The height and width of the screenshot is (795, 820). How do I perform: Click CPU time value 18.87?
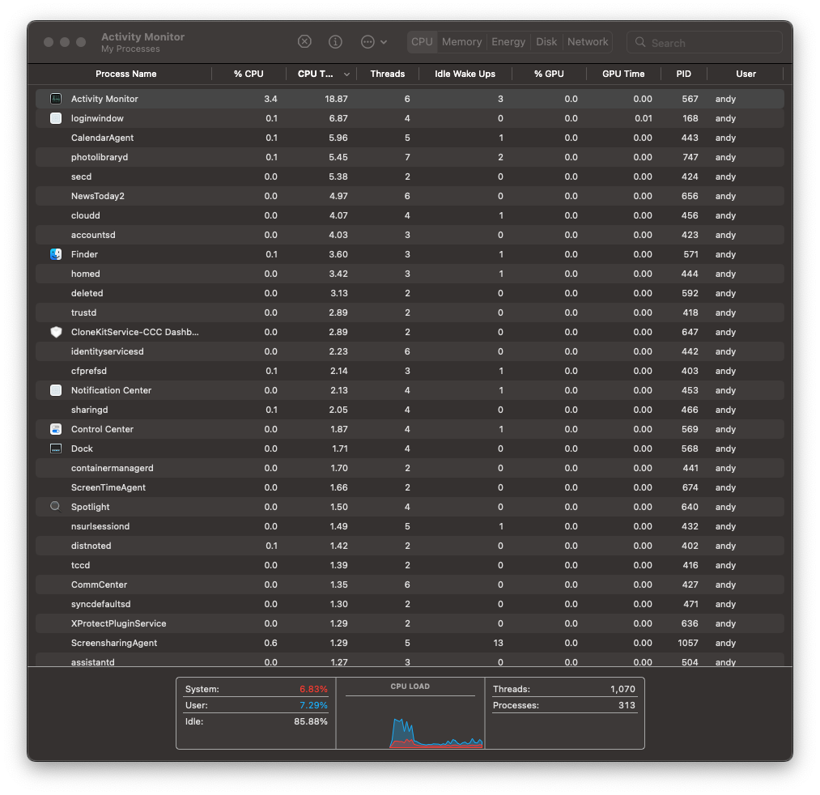(x=336, y=99)
